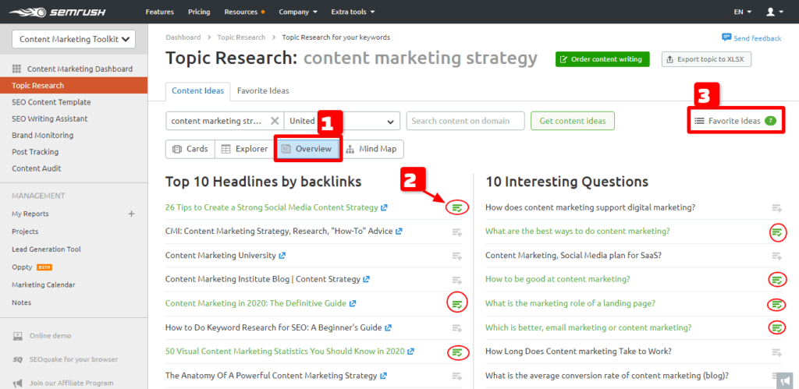Click the Search content on domain field
The height and width of the screenshot is (389, 799).
pos(465,121)
